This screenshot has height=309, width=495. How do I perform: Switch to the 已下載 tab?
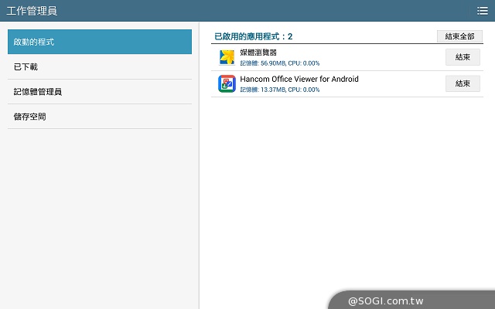(100, 67)
